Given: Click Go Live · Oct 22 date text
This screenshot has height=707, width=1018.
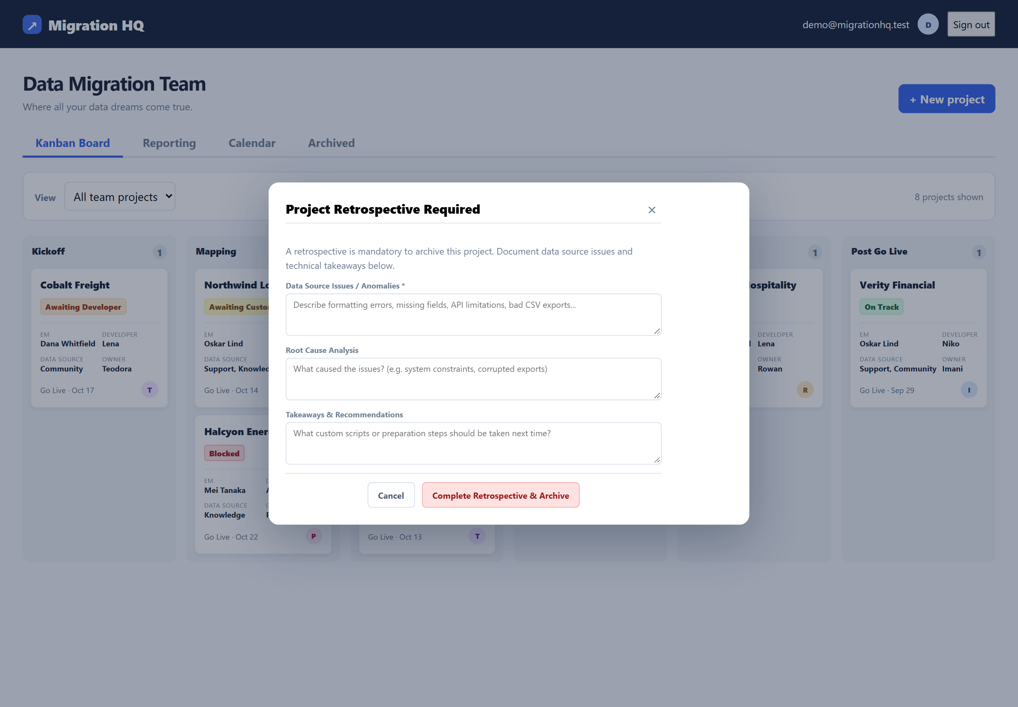Looking at the screenshot, I should [x=231, y=537].
